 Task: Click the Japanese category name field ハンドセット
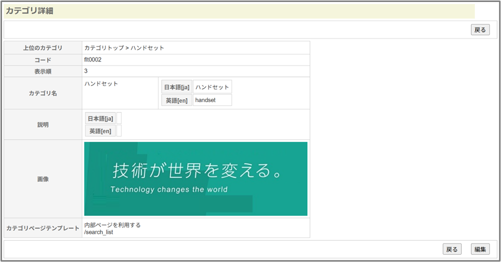tap(212, 87)
